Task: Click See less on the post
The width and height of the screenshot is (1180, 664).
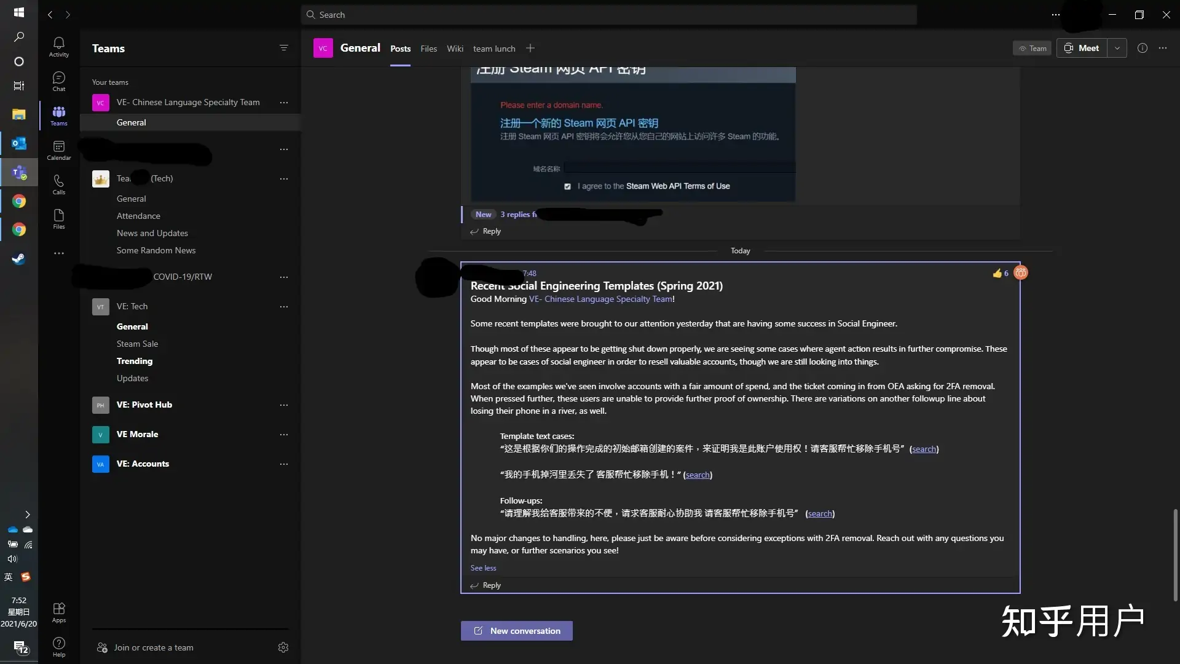Action: pos(483,568)
